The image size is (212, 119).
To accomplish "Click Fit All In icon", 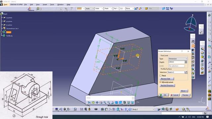I will [93, 103].
